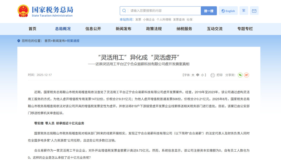This screenshot has width=281, height=162.
Task: Switch to Traditional Chinese via 繁 icon
Action: (x=244, y=10)
